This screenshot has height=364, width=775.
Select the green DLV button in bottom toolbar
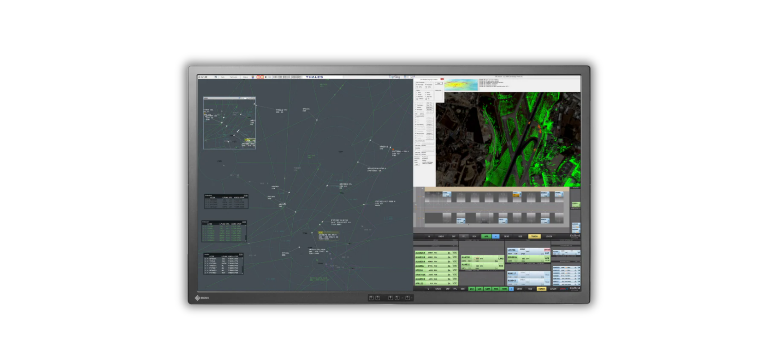coord(472,289)
